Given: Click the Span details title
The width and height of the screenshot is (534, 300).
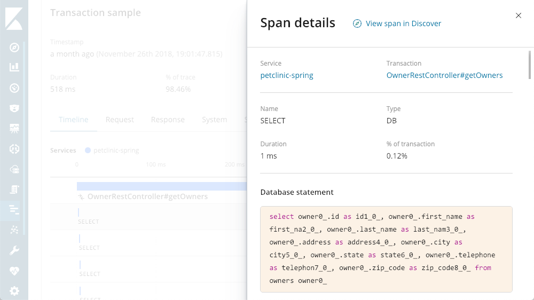Looking at the screenshot, I should [x=297, y=23].
